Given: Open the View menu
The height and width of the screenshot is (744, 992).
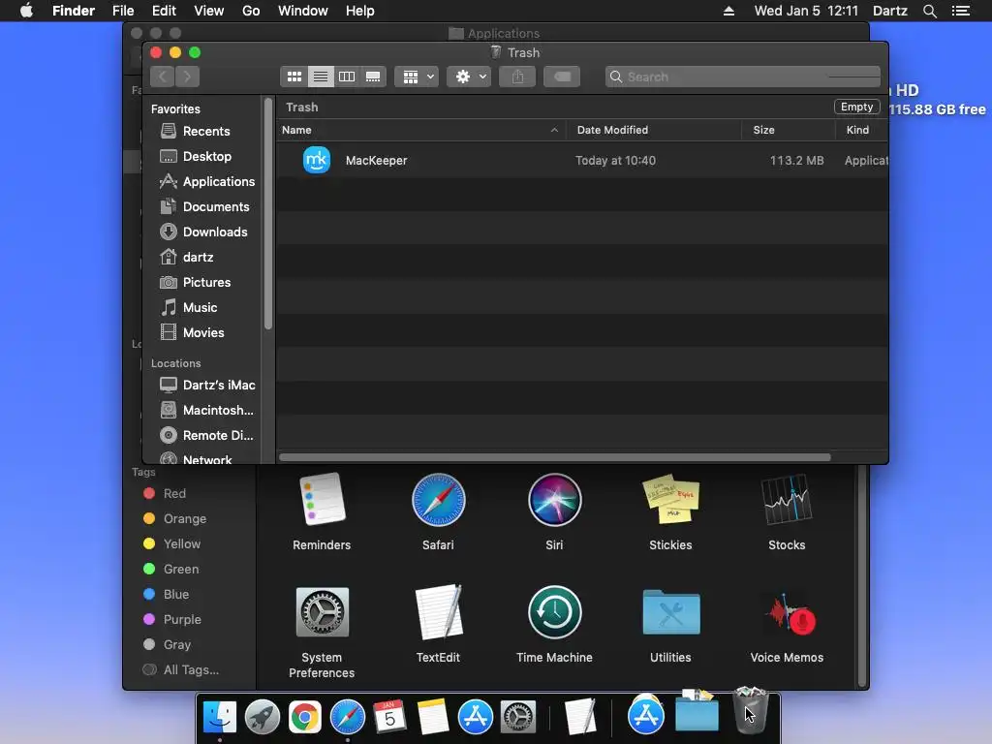Looking at the screenshot, I should coord(209,11).
